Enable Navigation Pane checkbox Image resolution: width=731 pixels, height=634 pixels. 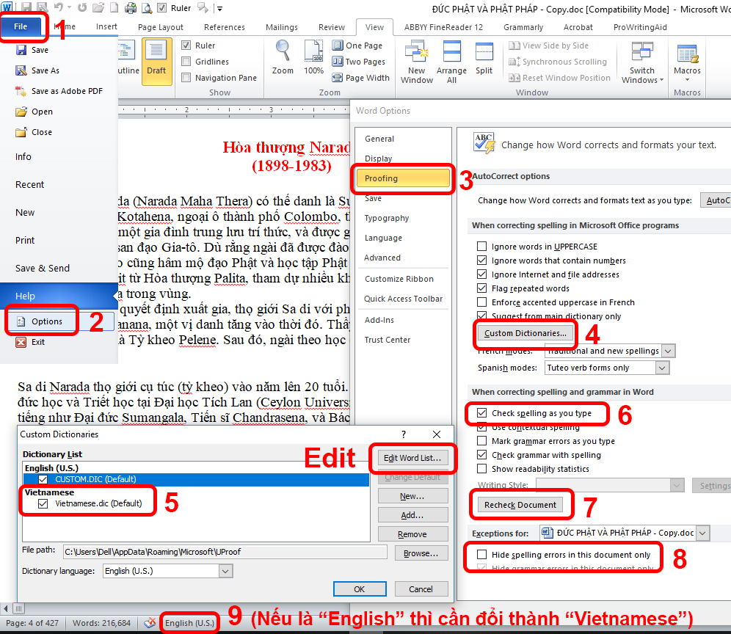(x=186, y=78)
